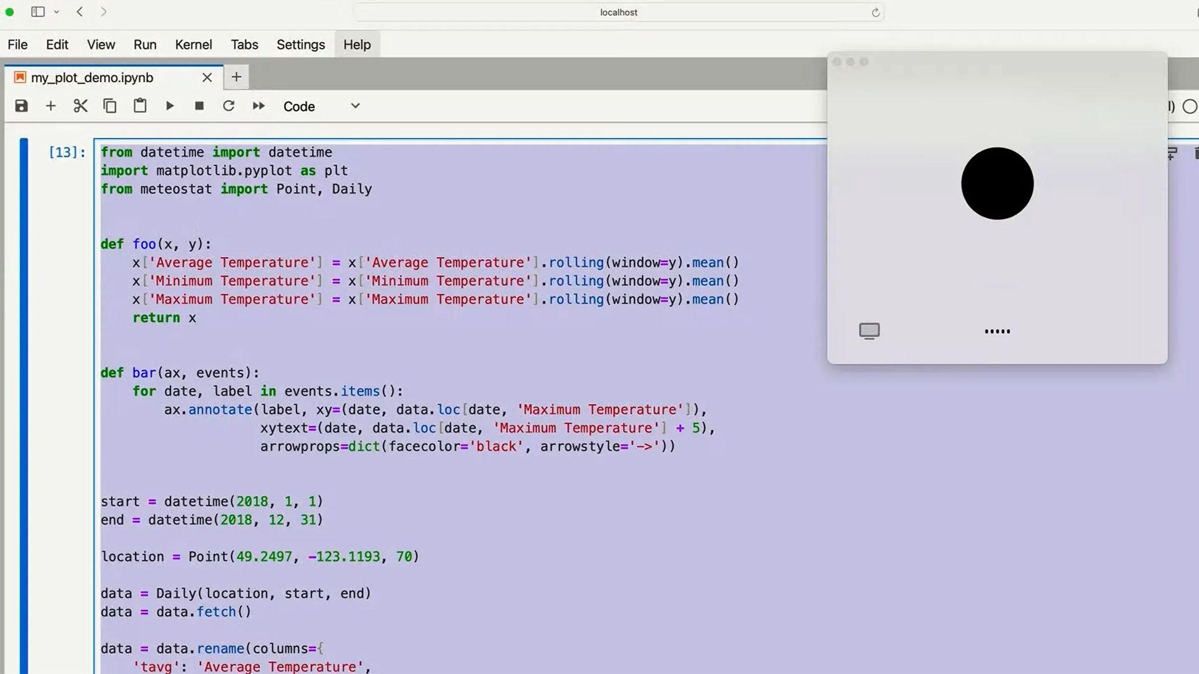Reload the localhost page
Screen dimensions: 1199x674
pos(876,12)
